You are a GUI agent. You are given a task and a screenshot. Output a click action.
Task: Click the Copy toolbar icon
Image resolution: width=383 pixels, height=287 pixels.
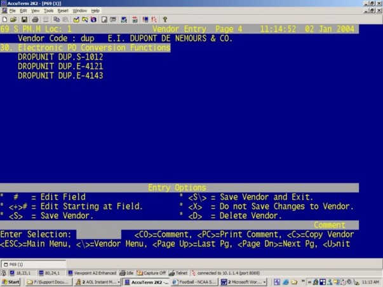click(57, 20)
